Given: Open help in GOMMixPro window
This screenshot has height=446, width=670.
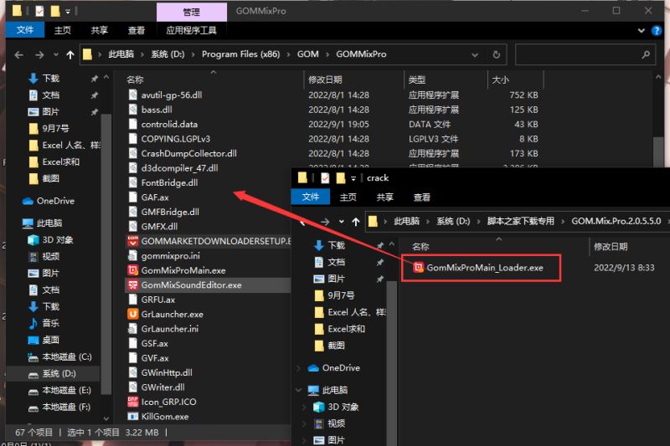Looking at the screenshot, I should 657,30.
